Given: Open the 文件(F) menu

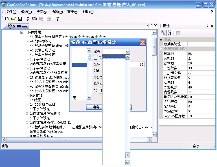Looking at the screenshot, I should click(x=11, y=12).
